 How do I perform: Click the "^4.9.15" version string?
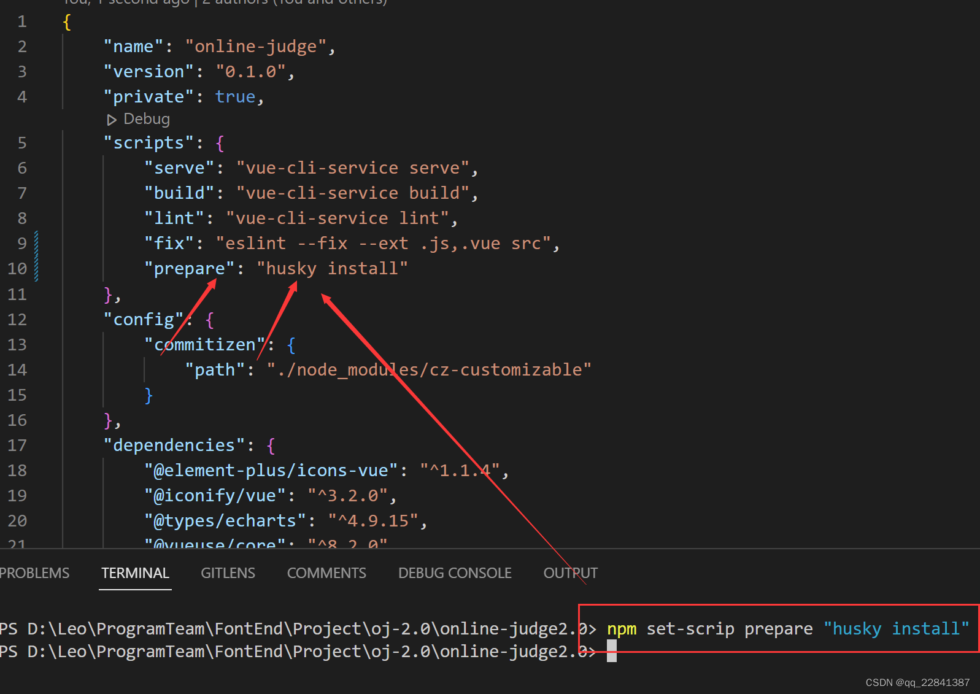pos(373,521)
